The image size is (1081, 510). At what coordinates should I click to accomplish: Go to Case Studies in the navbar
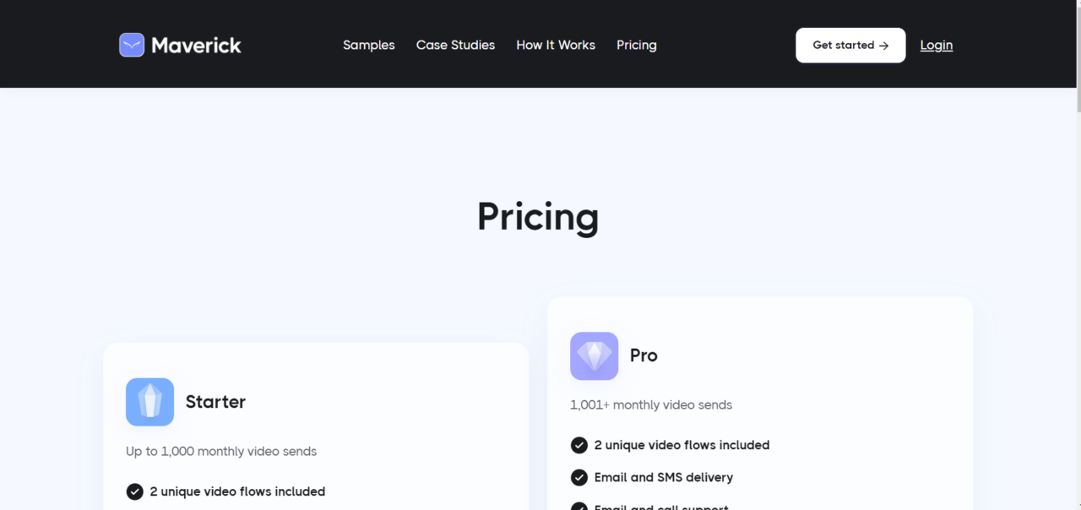point(455,45)
